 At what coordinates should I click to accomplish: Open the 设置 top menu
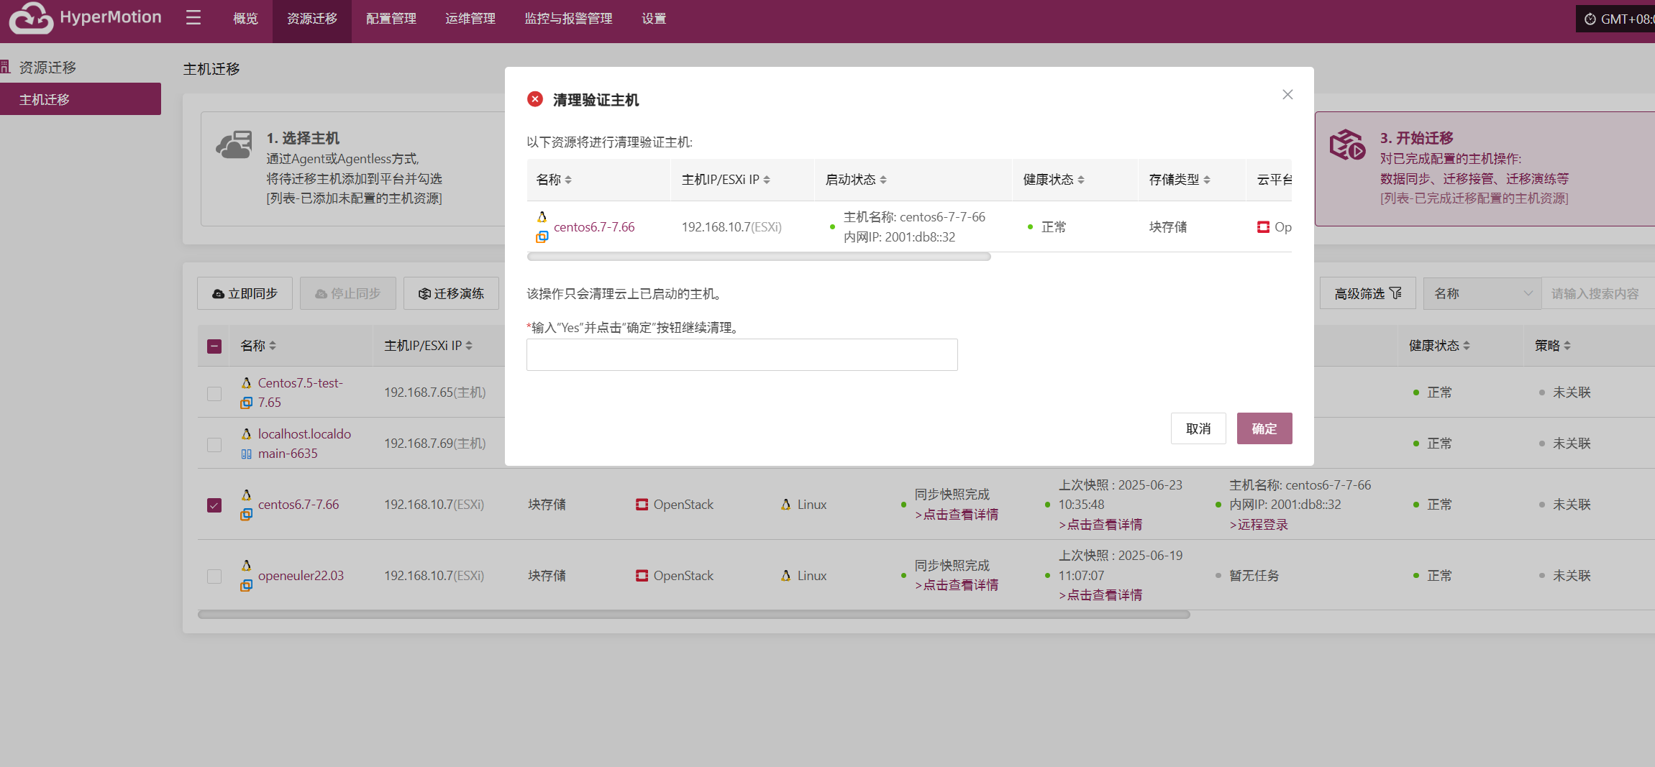(x=654, y=19)
